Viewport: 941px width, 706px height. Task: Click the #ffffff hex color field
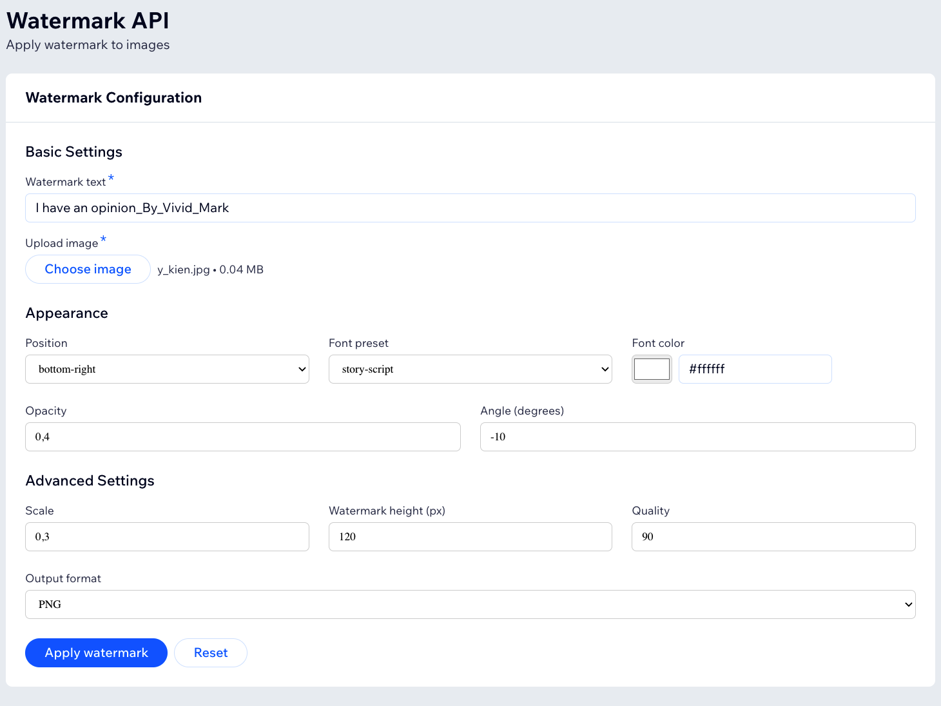755,369
